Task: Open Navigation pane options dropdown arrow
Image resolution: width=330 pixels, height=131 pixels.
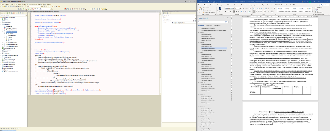Action: pos(224,18)
